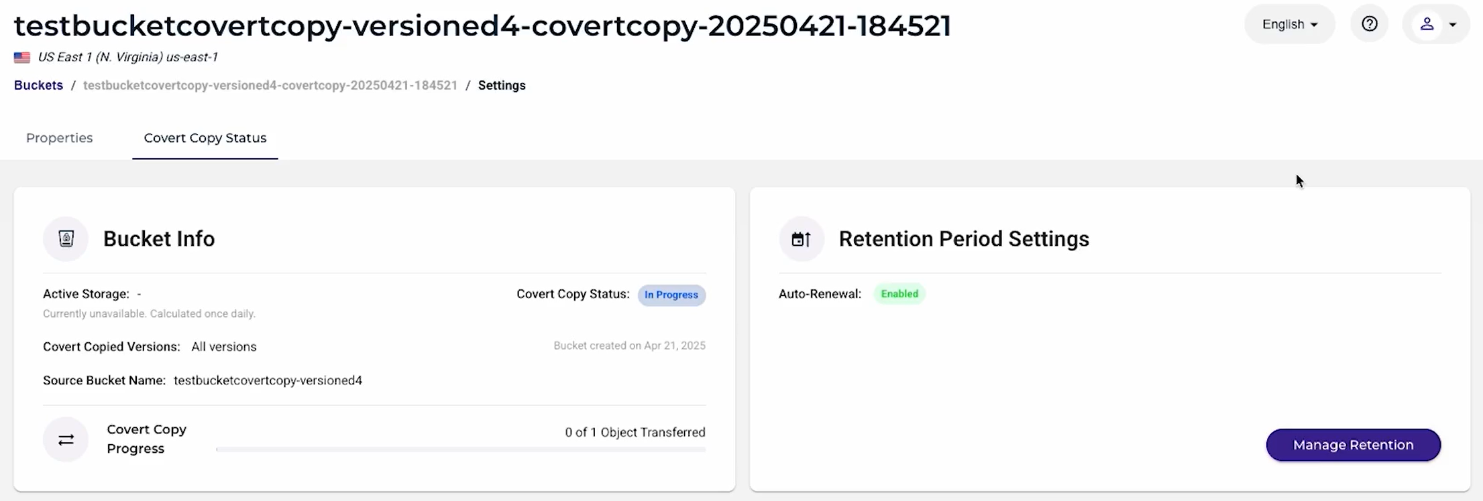Viewport: 1483px width, 501px height.
Task: Click the Retention Period calendar icon
Action: click(802, 239)
